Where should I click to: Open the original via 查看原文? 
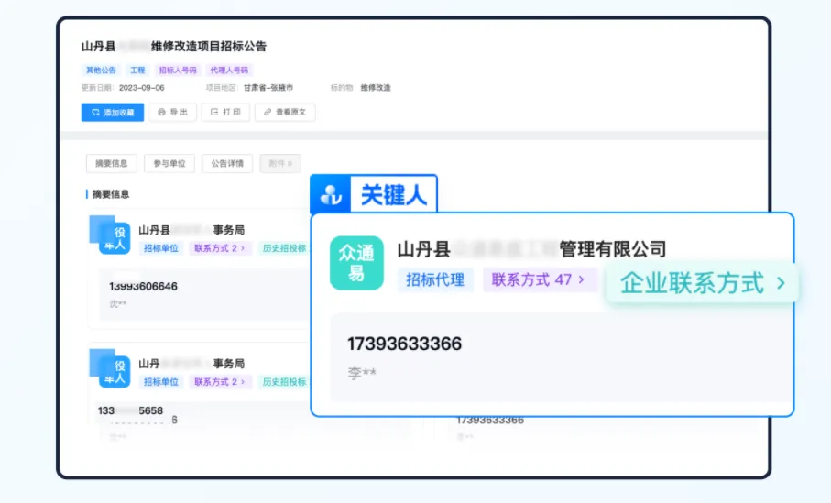[285, 113]
